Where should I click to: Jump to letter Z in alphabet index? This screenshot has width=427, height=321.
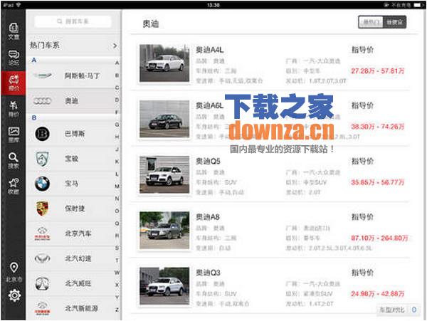[x=117, y=310]
